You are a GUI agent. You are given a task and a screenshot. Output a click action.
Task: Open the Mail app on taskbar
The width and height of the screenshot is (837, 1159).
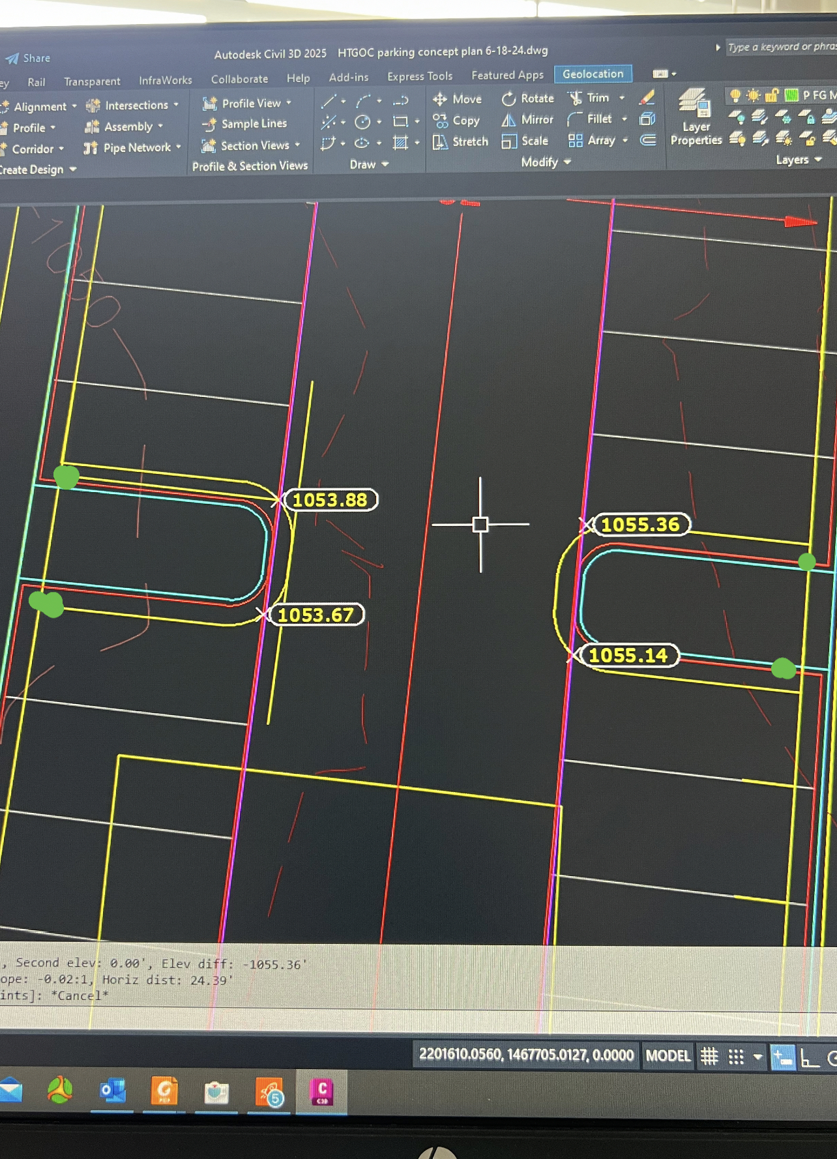10,1090
